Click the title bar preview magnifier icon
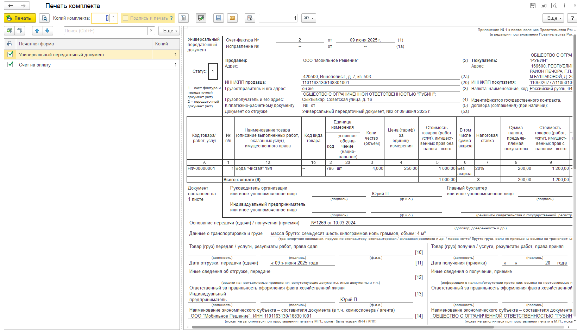 [554, 6]
